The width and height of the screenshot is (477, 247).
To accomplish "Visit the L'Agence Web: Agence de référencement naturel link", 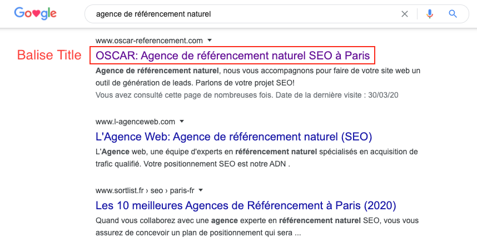I will point(233,137).
